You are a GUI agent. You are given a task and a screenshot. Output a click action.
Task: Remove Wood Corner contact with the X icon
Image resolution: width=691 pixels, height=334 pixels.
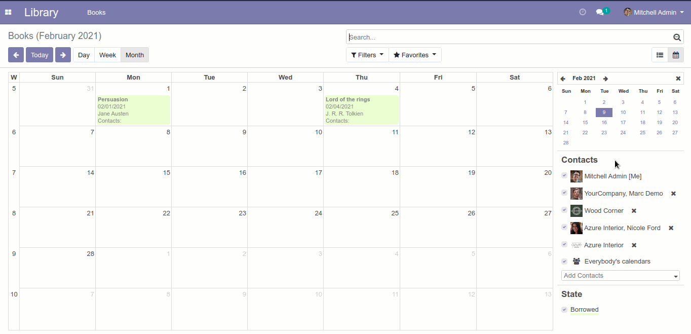click(634, 211)
